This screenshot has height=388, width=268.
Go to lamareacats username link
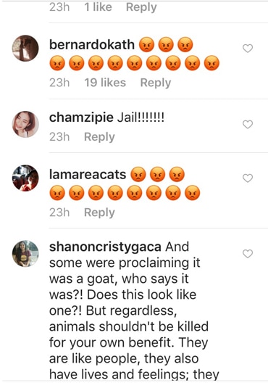click(88, 174)
